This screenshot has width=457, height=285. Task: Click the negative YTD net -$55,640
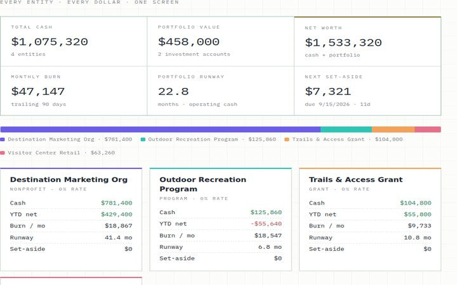(x=266, y=224)
